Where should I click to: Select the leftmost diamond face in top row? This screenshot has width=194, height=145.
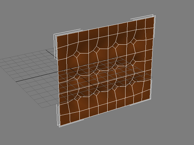(x=77, y=53)
